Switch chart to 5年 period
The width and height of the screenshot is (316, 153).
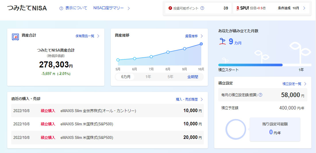(171, 77)
